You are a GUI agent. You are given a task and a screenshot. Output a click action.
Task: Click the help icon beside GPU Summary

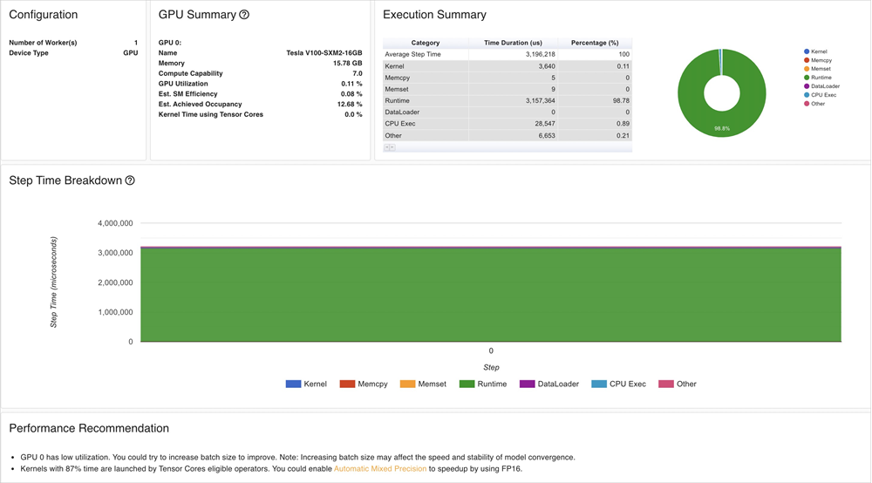[x=244, y=15]
